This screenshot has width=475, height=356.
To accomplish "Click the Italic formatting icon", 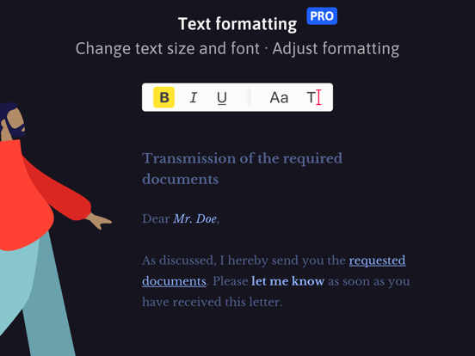I will pos(194,97).
